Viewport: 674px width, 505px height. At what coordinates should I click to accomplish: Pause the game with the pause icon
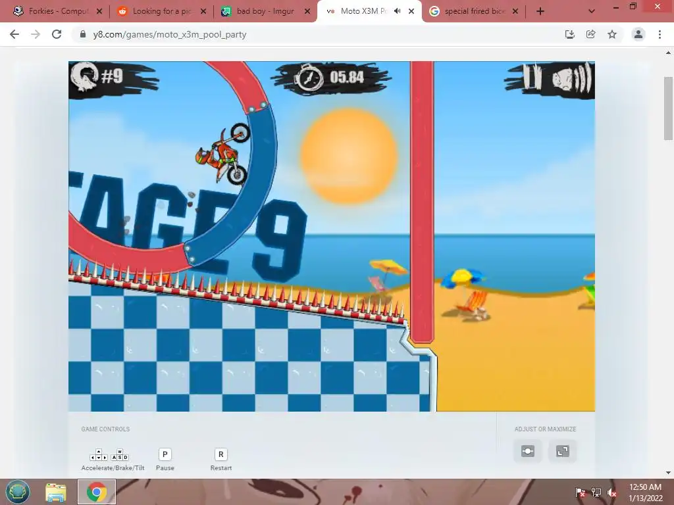click(532, 78)
